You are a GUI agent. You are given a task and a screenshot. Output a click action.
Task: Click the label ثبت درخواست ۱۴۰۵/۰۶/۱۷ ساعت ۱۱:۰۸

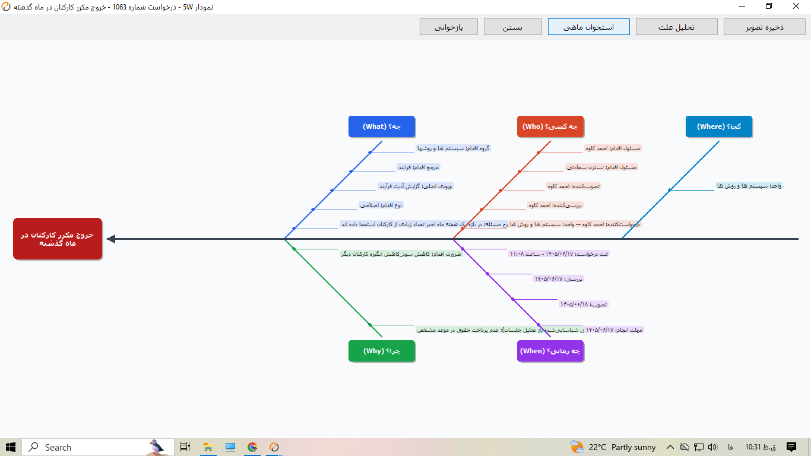pyautogui.click(x=559, y=254)
